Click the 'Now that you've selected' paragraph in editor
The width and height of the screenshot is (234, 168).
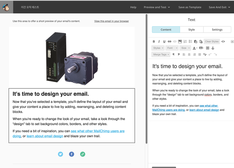190,79
